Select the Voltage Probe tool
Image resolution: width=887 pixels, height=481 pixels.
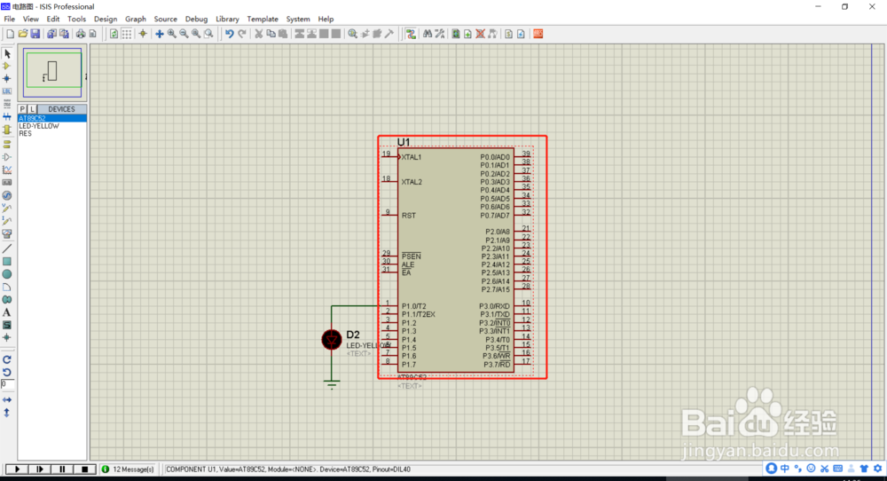(x=7, y=209)
